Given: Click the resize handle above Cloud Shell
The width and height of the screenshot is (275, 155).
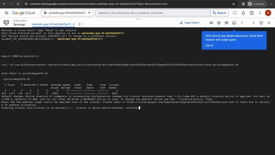Looking at the screenshot, I should pyautogui.click(x=138, y=19).
